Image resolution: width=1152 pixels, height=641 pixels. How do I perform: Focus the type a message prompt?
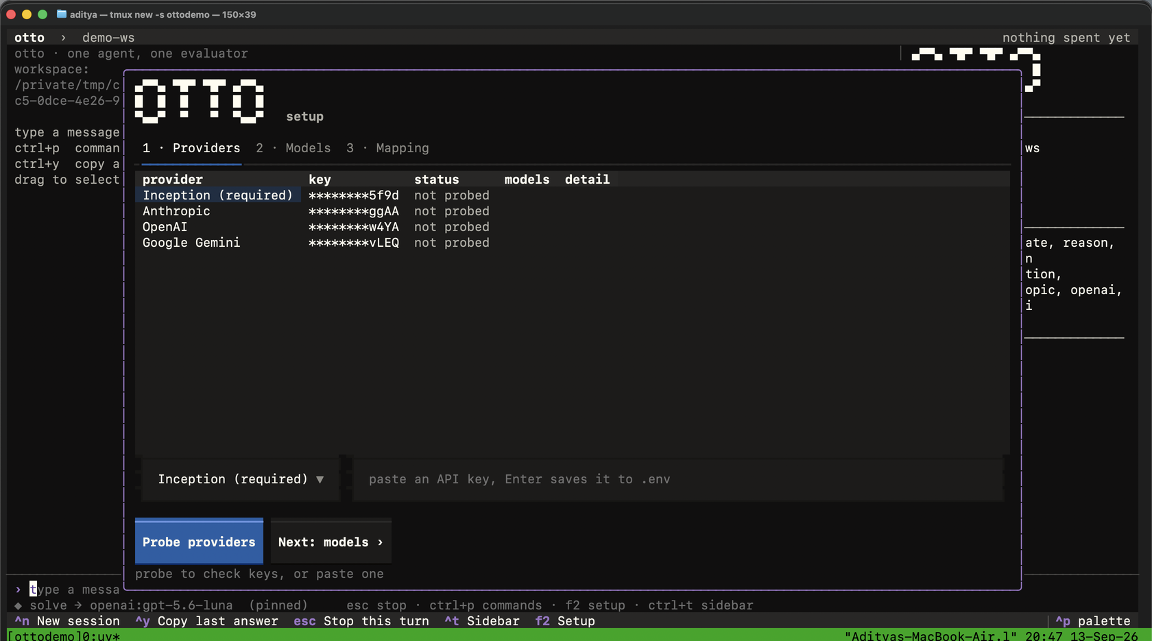tap(74, 590)
